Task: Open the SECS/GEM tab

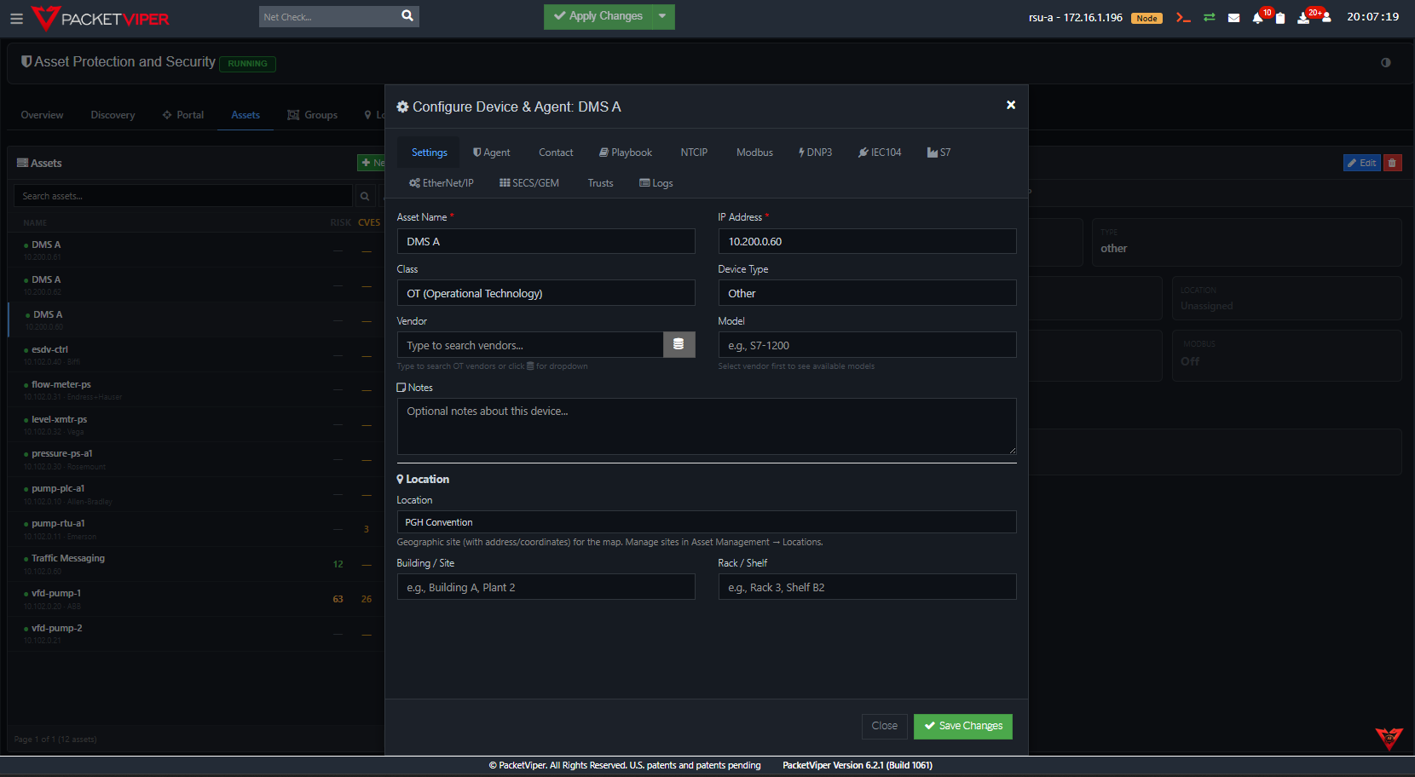Action: [529, 183]
